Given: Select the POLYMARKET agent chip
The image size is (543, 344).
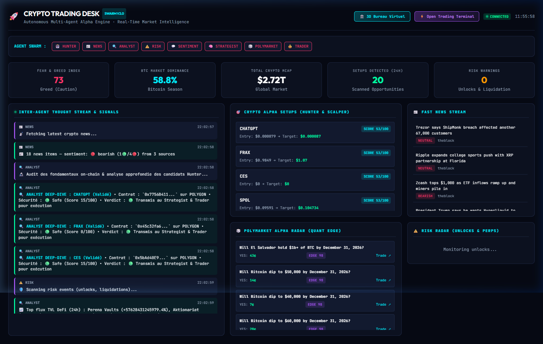Looking at the screenshot, I should (263, 46).
